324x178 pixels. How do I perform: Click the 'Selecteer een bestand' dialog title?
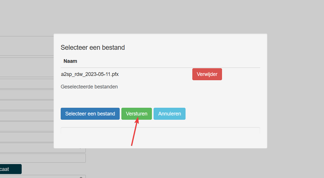(x=93, y=47)
